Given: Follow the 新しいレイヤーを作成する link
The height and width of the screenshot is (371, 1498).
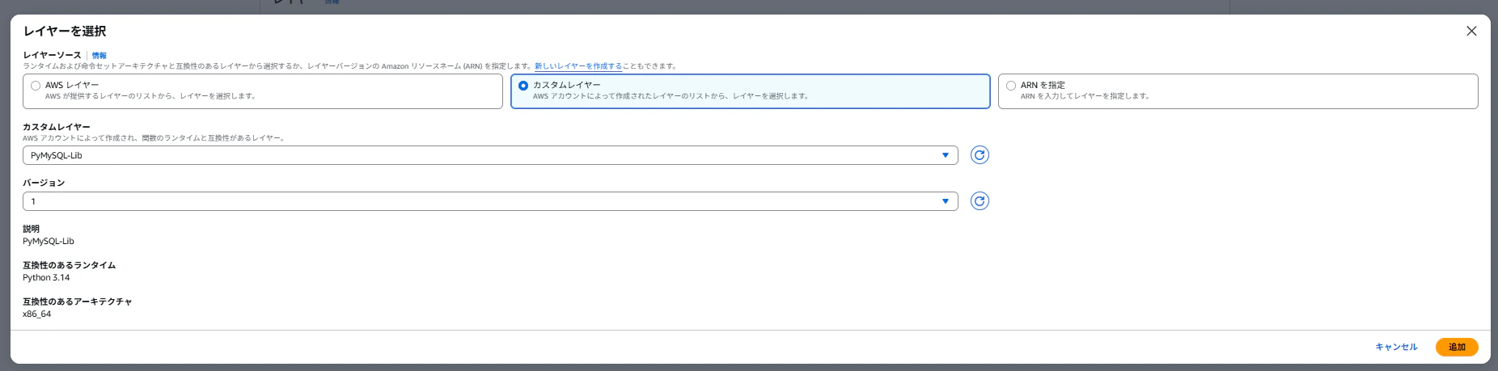Looking at the screenshot, I should [578, 66].
